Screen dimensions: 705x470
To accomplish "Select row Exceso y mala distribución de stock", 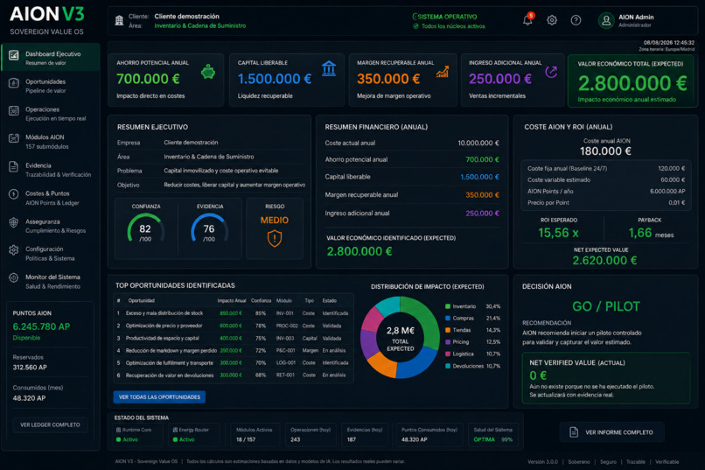I will pyautogui.click(x=233, y=313).
